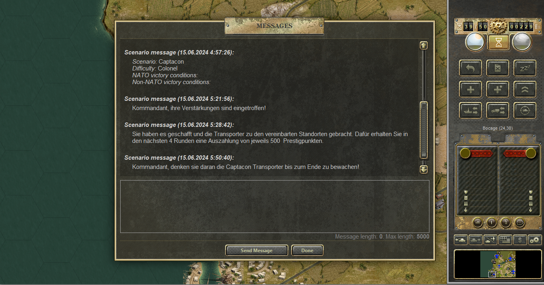Click the supply fuel canister button
This screenshot has width=544, height=285.
coord(498,68)
